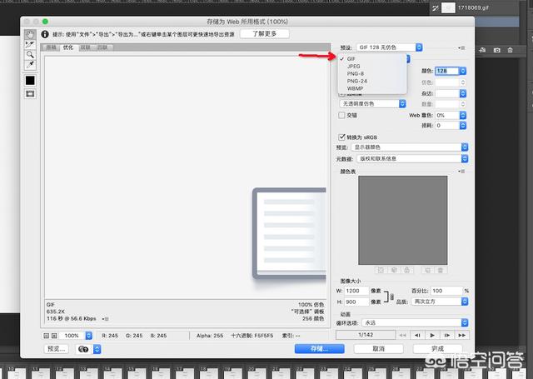533x379 pixels.
Task: Click the 取消 cancel button
Action: click(x=378, y=349)
